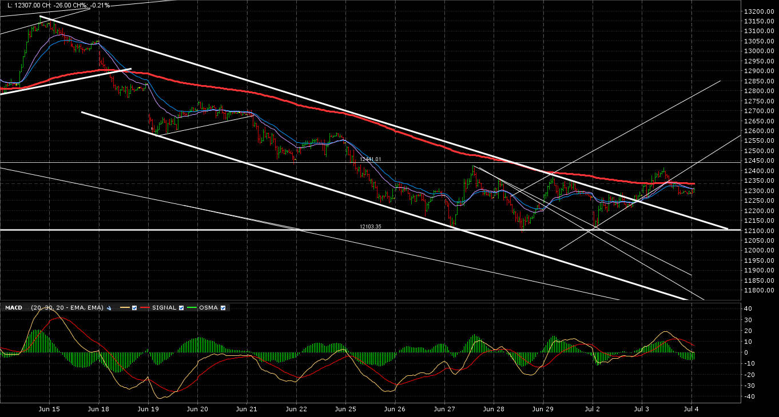
Task: Click the 12441.01 horizontal line label
Action: tap(370, 159)
